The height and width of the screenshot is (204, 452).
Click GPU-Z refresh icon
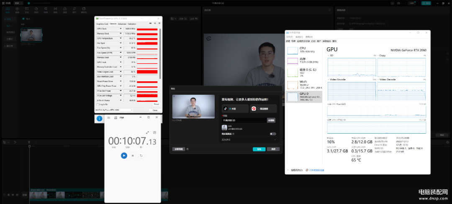[x=155, y=23]
